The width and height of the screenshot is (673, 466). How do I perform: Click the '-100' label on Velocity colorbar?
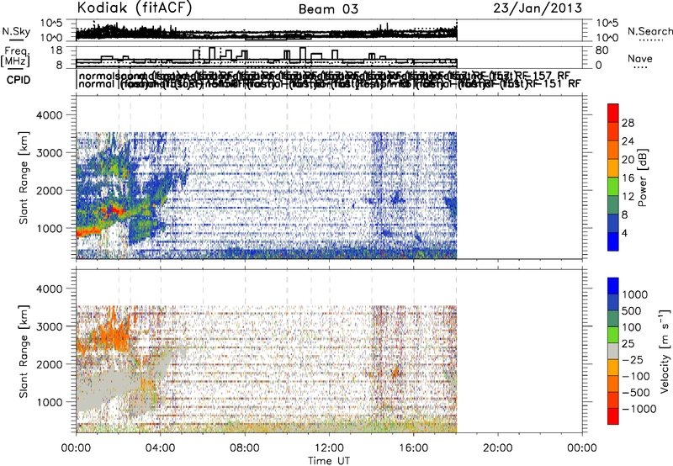636,376
